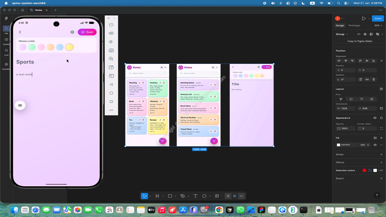The height and width of the screenshot is (217, 386).
Task: Open the settings gear in the phone app
Action: (x=72, y=32)
